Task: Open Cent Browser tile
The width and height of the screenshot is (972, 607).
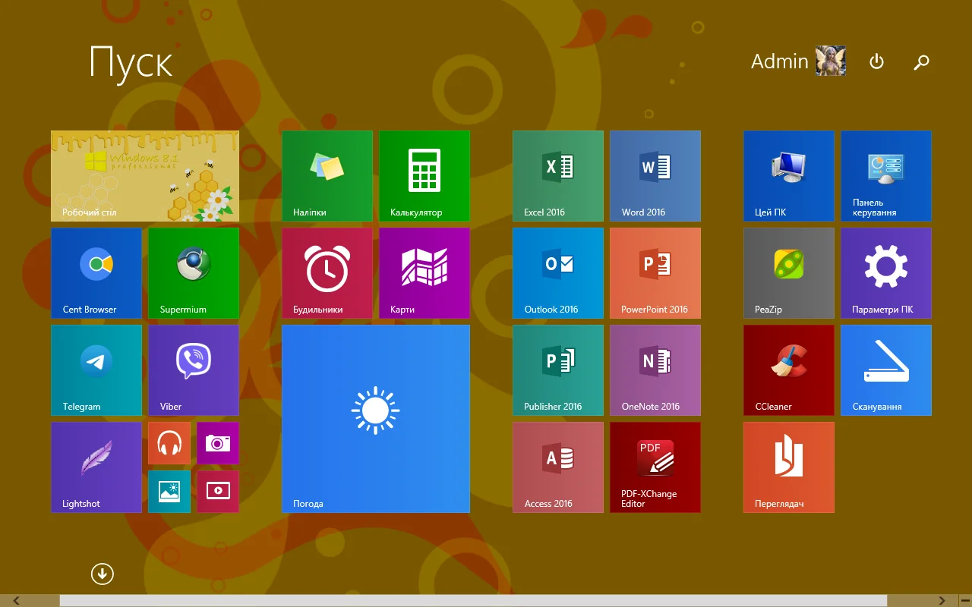Action: tap(96, 273)
